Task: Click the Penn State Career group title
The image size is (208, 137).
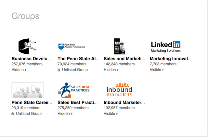Action: coord(32,103)
